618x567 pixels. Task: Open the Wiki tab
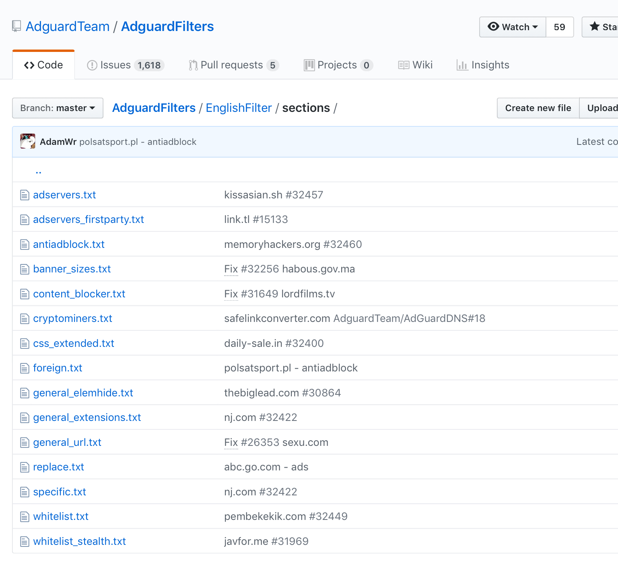[x=415, y=65]
